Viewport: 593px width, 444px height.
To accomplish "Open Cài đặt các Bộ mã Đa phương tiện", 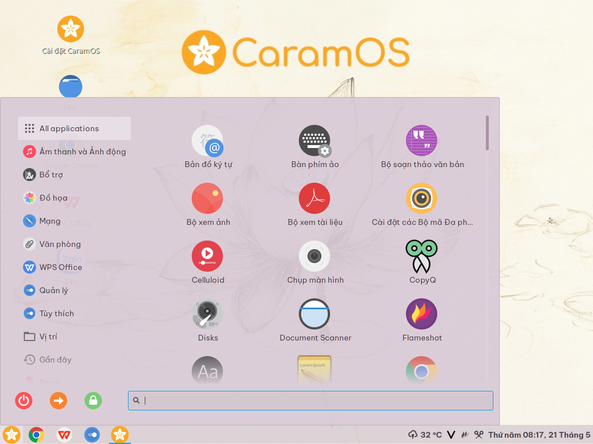I will [422, 205].
